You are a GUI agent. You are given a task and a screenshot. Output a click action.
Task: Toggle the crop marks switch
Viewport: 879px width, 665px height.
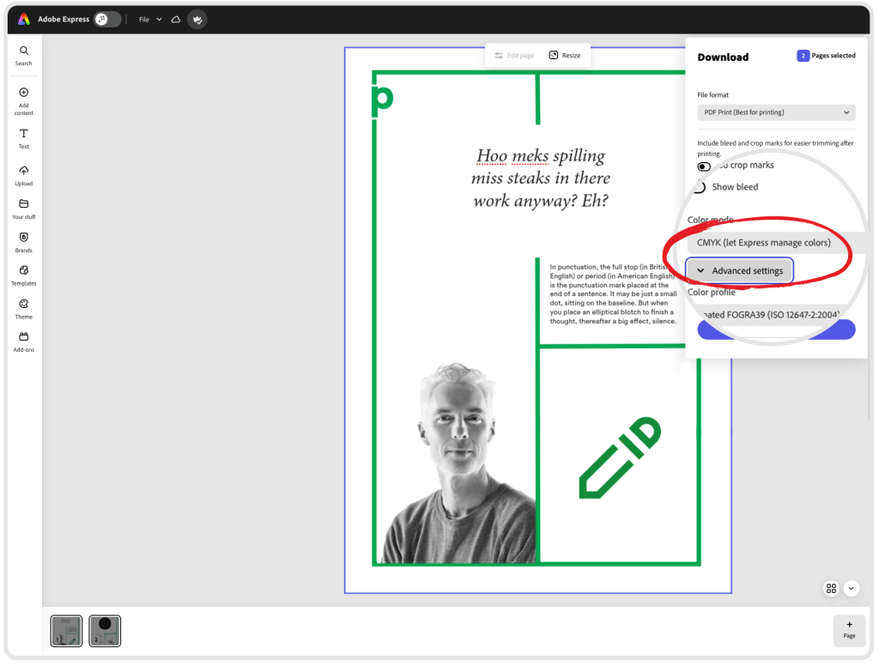pyautogui.click(x=704, y=166)
